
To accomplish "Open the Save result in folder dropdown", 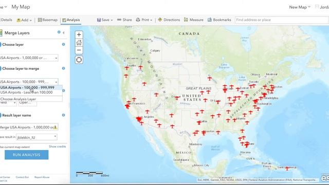I will 36,137.
